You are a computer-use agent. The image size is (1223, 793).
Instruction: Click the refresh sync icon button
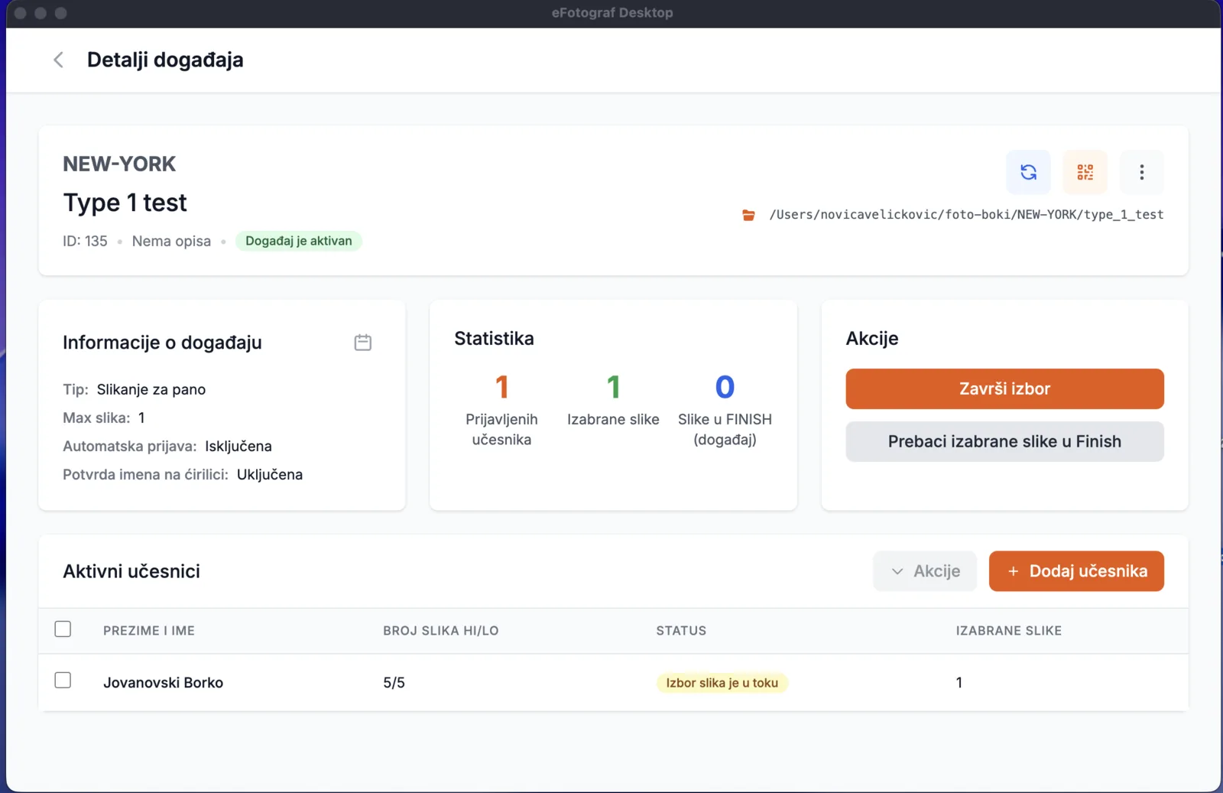1028,172
